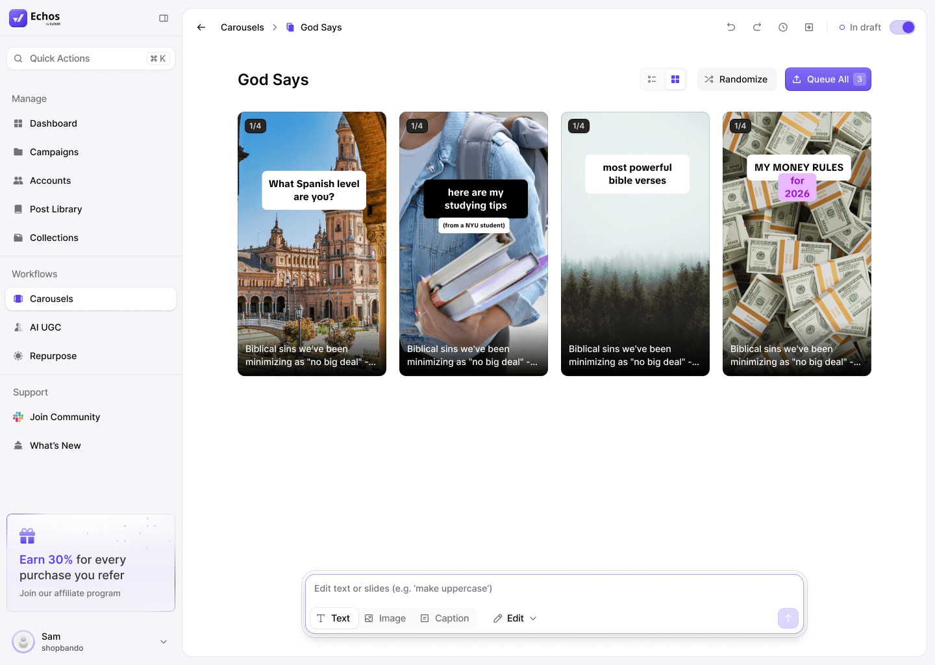Click the 1/4 badge on Money Rules carousel
The width and height of the screenshot is (935, 665).
coord(740,126)
